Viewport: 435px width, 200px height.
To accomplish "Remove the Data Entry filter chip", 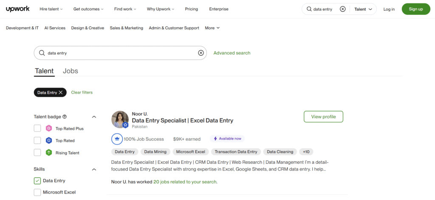I will [x=61, y=92].
